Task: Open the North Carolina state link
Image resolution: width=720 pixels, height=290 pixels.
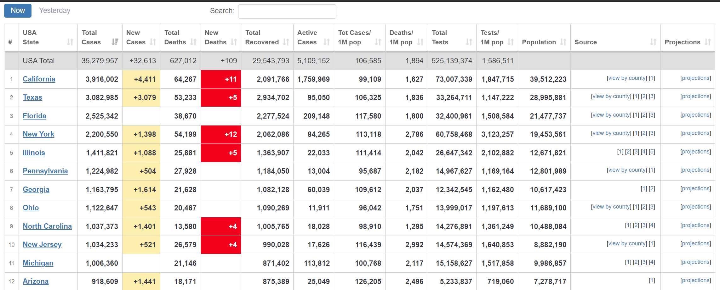Action: (x=47, y=226)
